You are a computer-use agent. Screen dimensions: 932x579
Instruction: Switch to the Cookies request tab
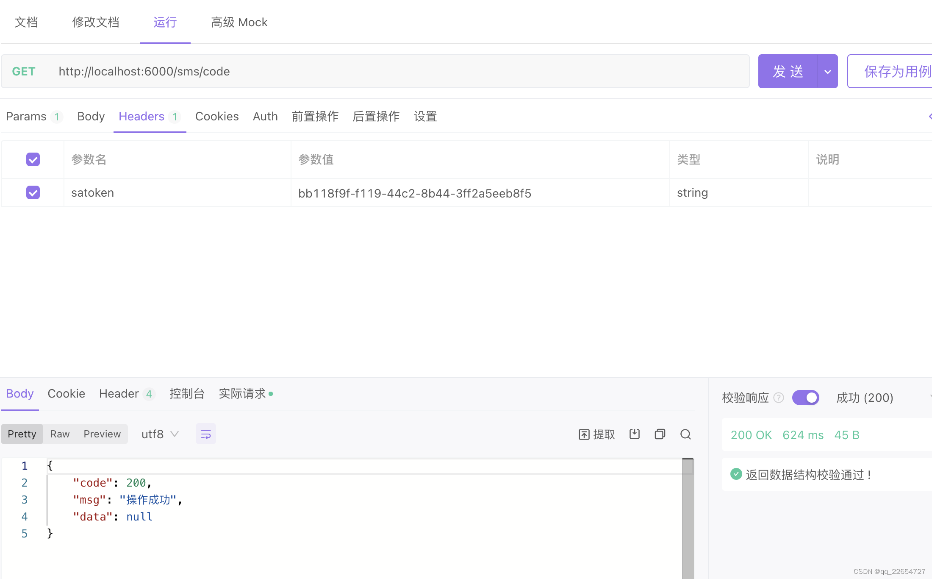(x=217, y=116)
